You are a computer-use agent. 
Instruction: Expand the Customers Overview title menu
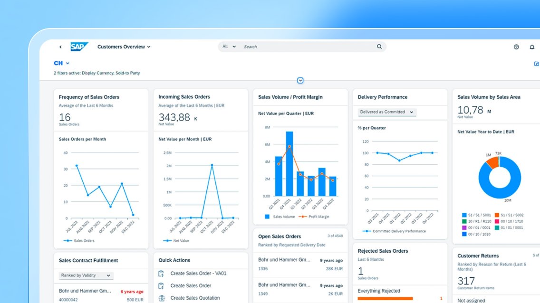(x=124, y=47)
